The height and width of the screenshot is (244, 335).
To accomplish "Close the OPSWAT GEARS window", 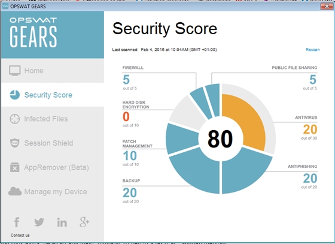I will 327,7.
